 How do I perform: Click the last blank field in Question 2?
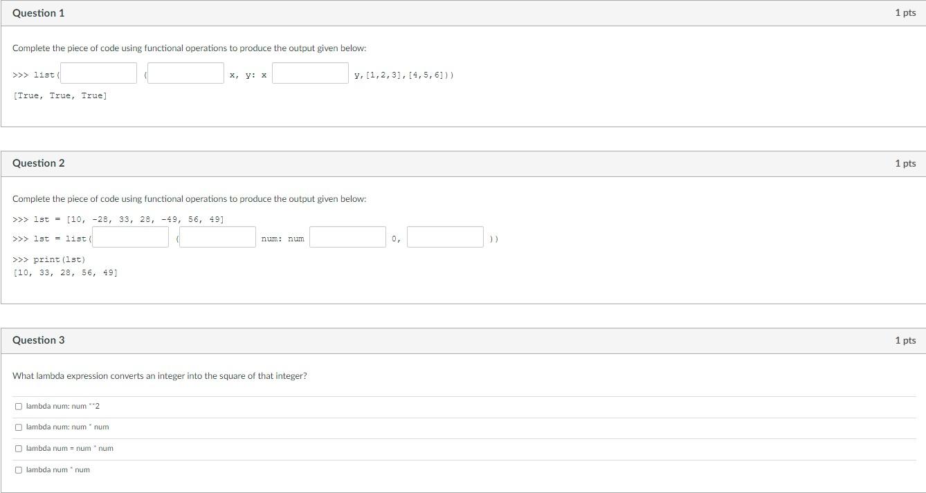pos(445,236)
